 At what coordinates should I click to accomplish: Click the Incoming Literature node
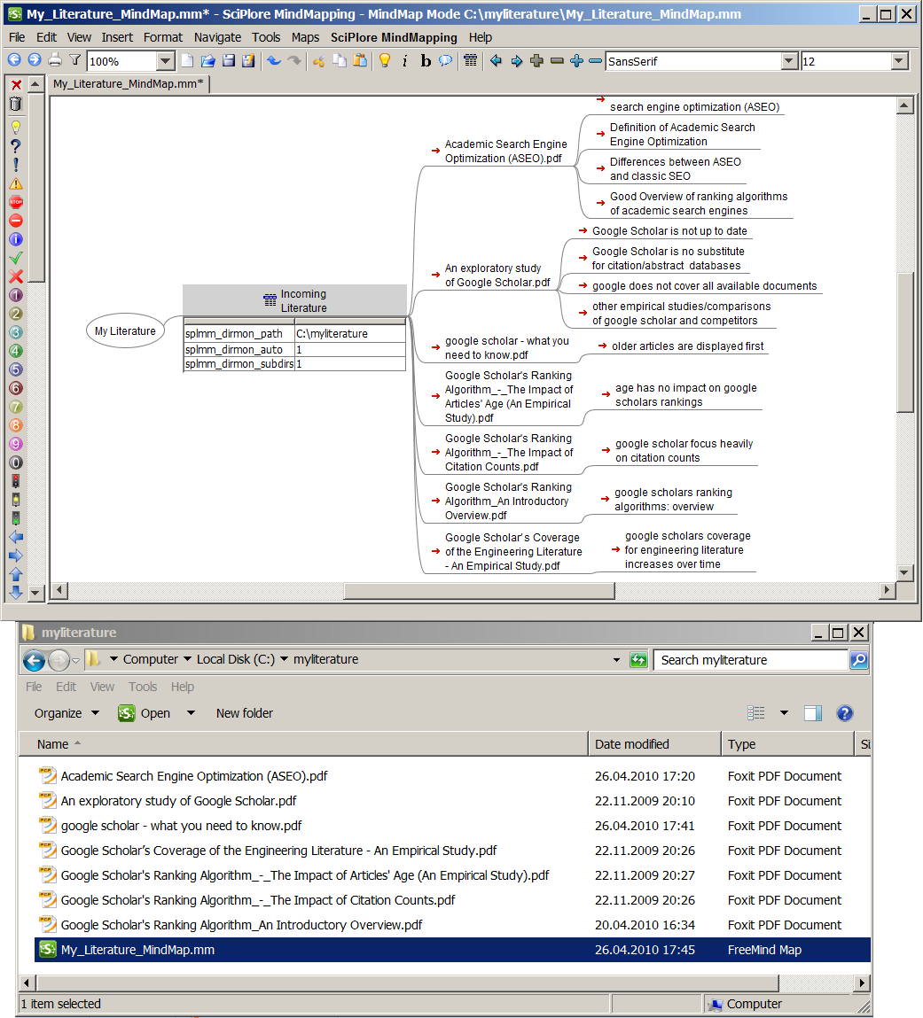[x=295, y=300]
